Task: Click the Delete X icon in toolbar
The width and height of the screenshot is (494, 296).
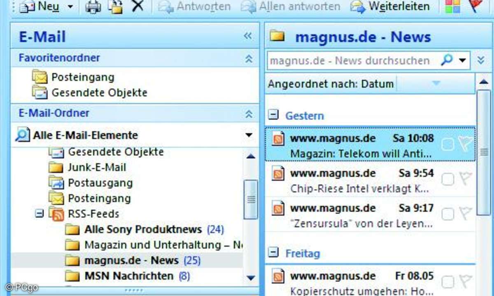Action: 137,6
